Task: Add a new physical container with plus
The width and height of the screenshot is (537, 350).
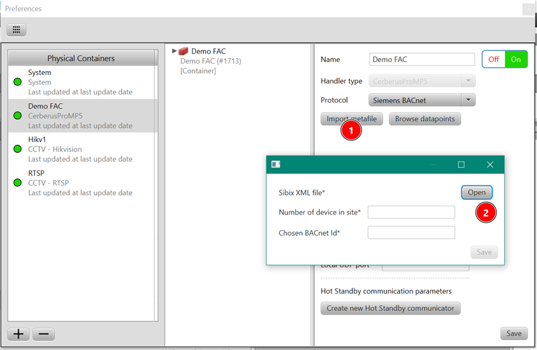Action: pos(17,335)
